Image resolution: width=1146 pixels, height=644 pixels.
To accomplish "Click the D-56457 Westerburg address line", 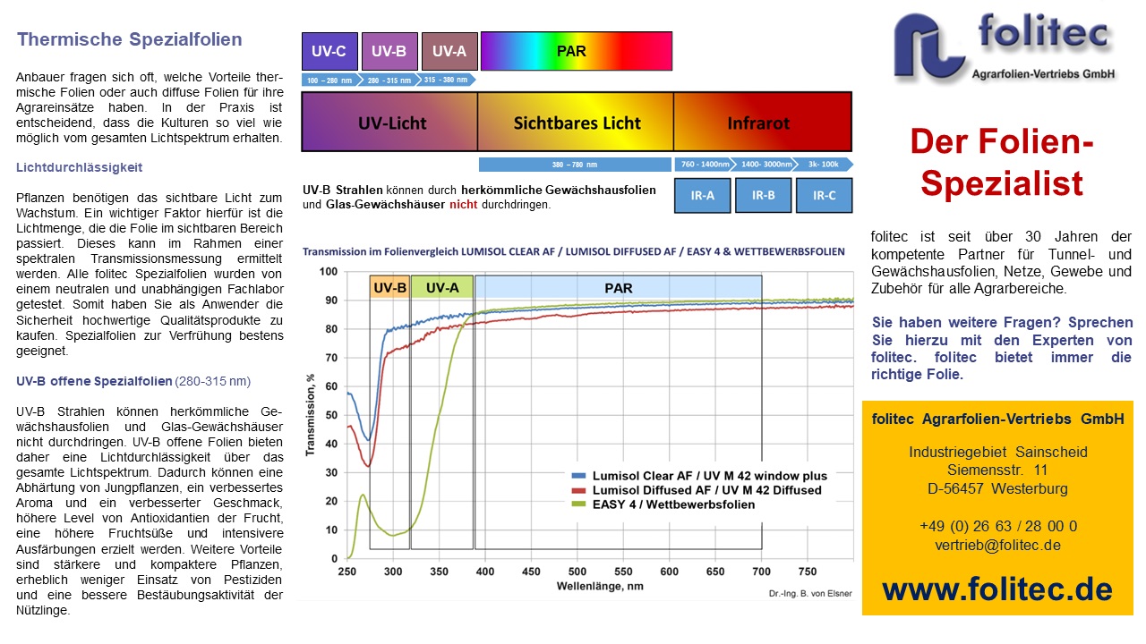I will [x=997, y=488].
